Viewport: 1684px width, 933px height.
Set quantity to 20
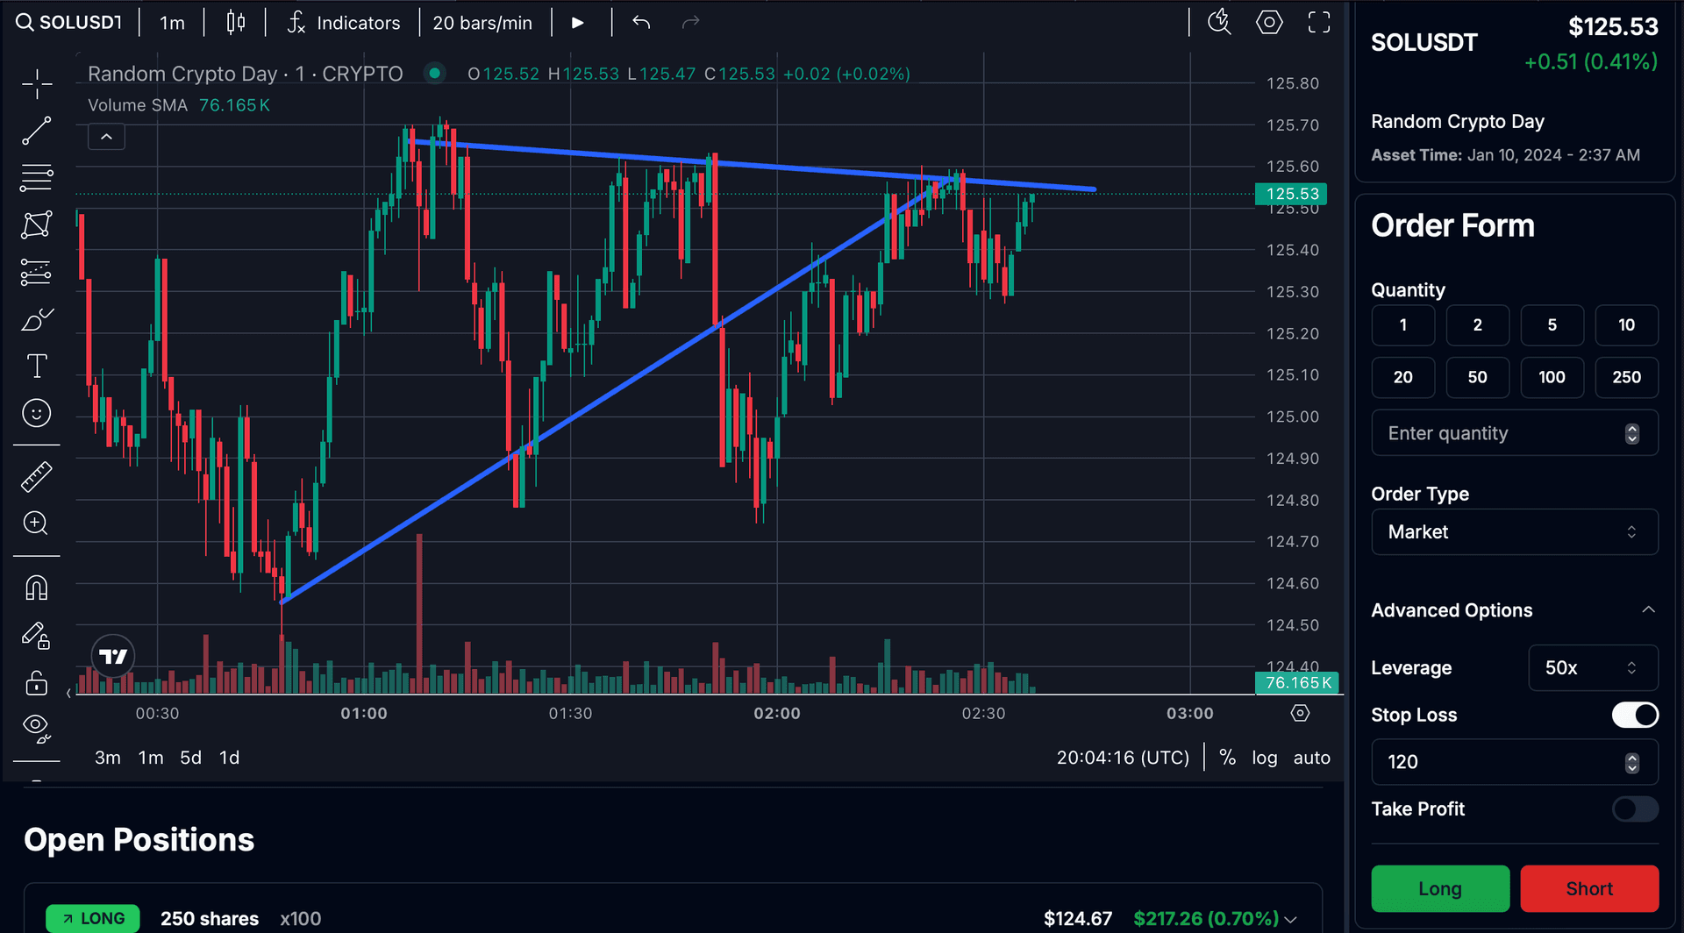[x=1403, y=377]
